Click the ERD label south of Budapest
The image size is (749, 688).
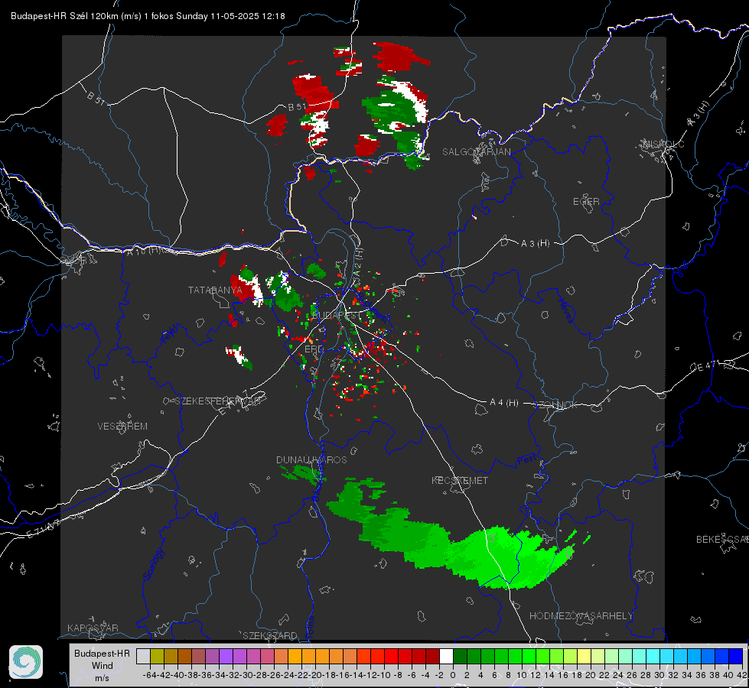click(314, 349)
